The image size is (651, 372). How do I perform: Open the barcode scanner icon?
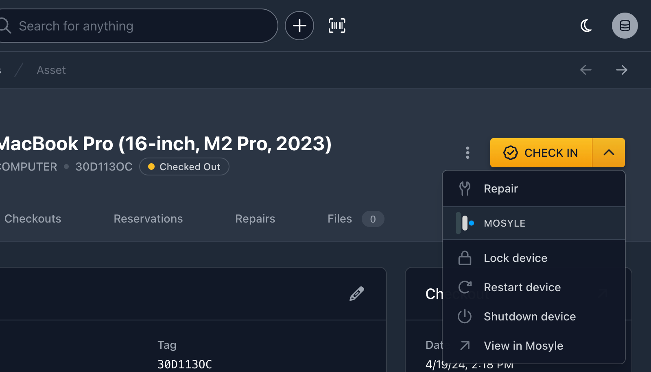[x=337, y=26]
